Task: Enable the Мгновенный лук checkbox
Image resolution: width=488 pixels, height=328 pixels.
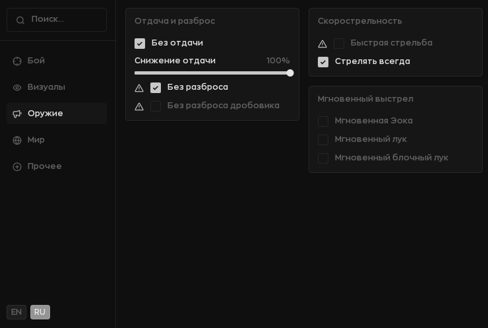Action: click(x=323, y=139)
